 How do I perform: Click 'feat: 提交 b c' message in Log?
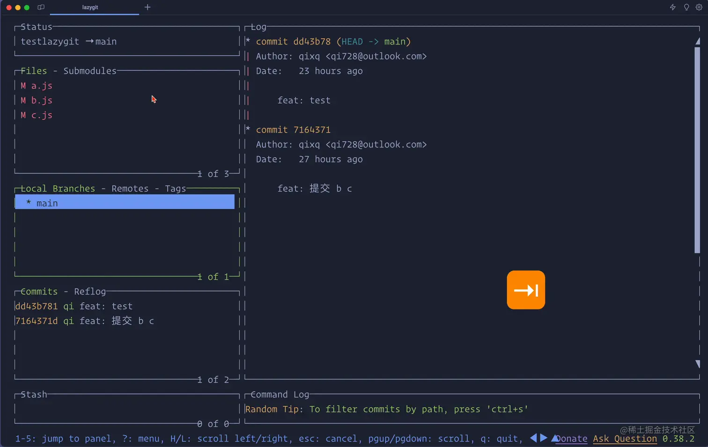(315, 189)
